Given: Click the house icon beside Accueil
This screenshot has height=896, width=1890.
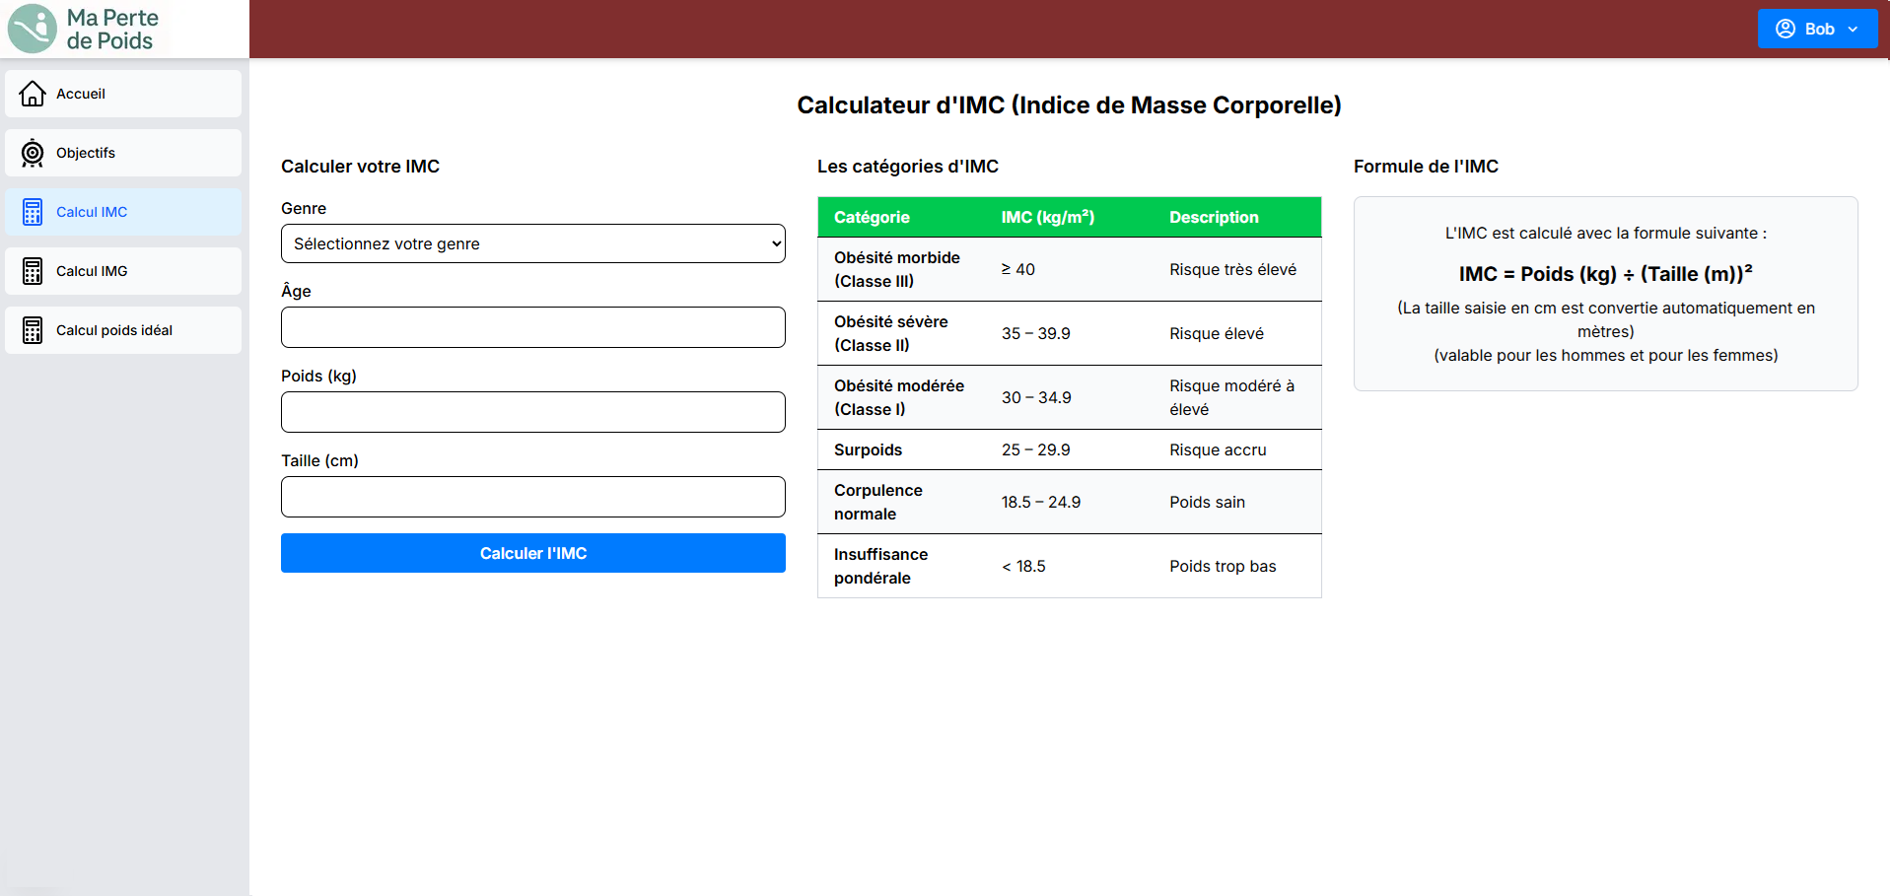Looking at the screenshot, I should (x=33, y=94).
